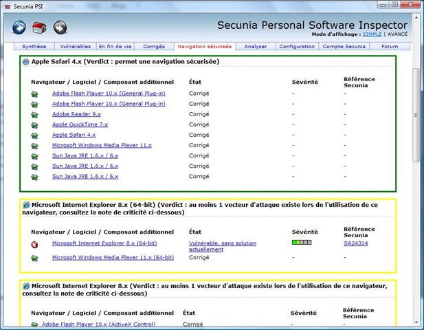This screenshot has height=330, width=424.
Task: Click the 'Secunia Personal Software Inspector' title text
Action: (x=312, y=25)
